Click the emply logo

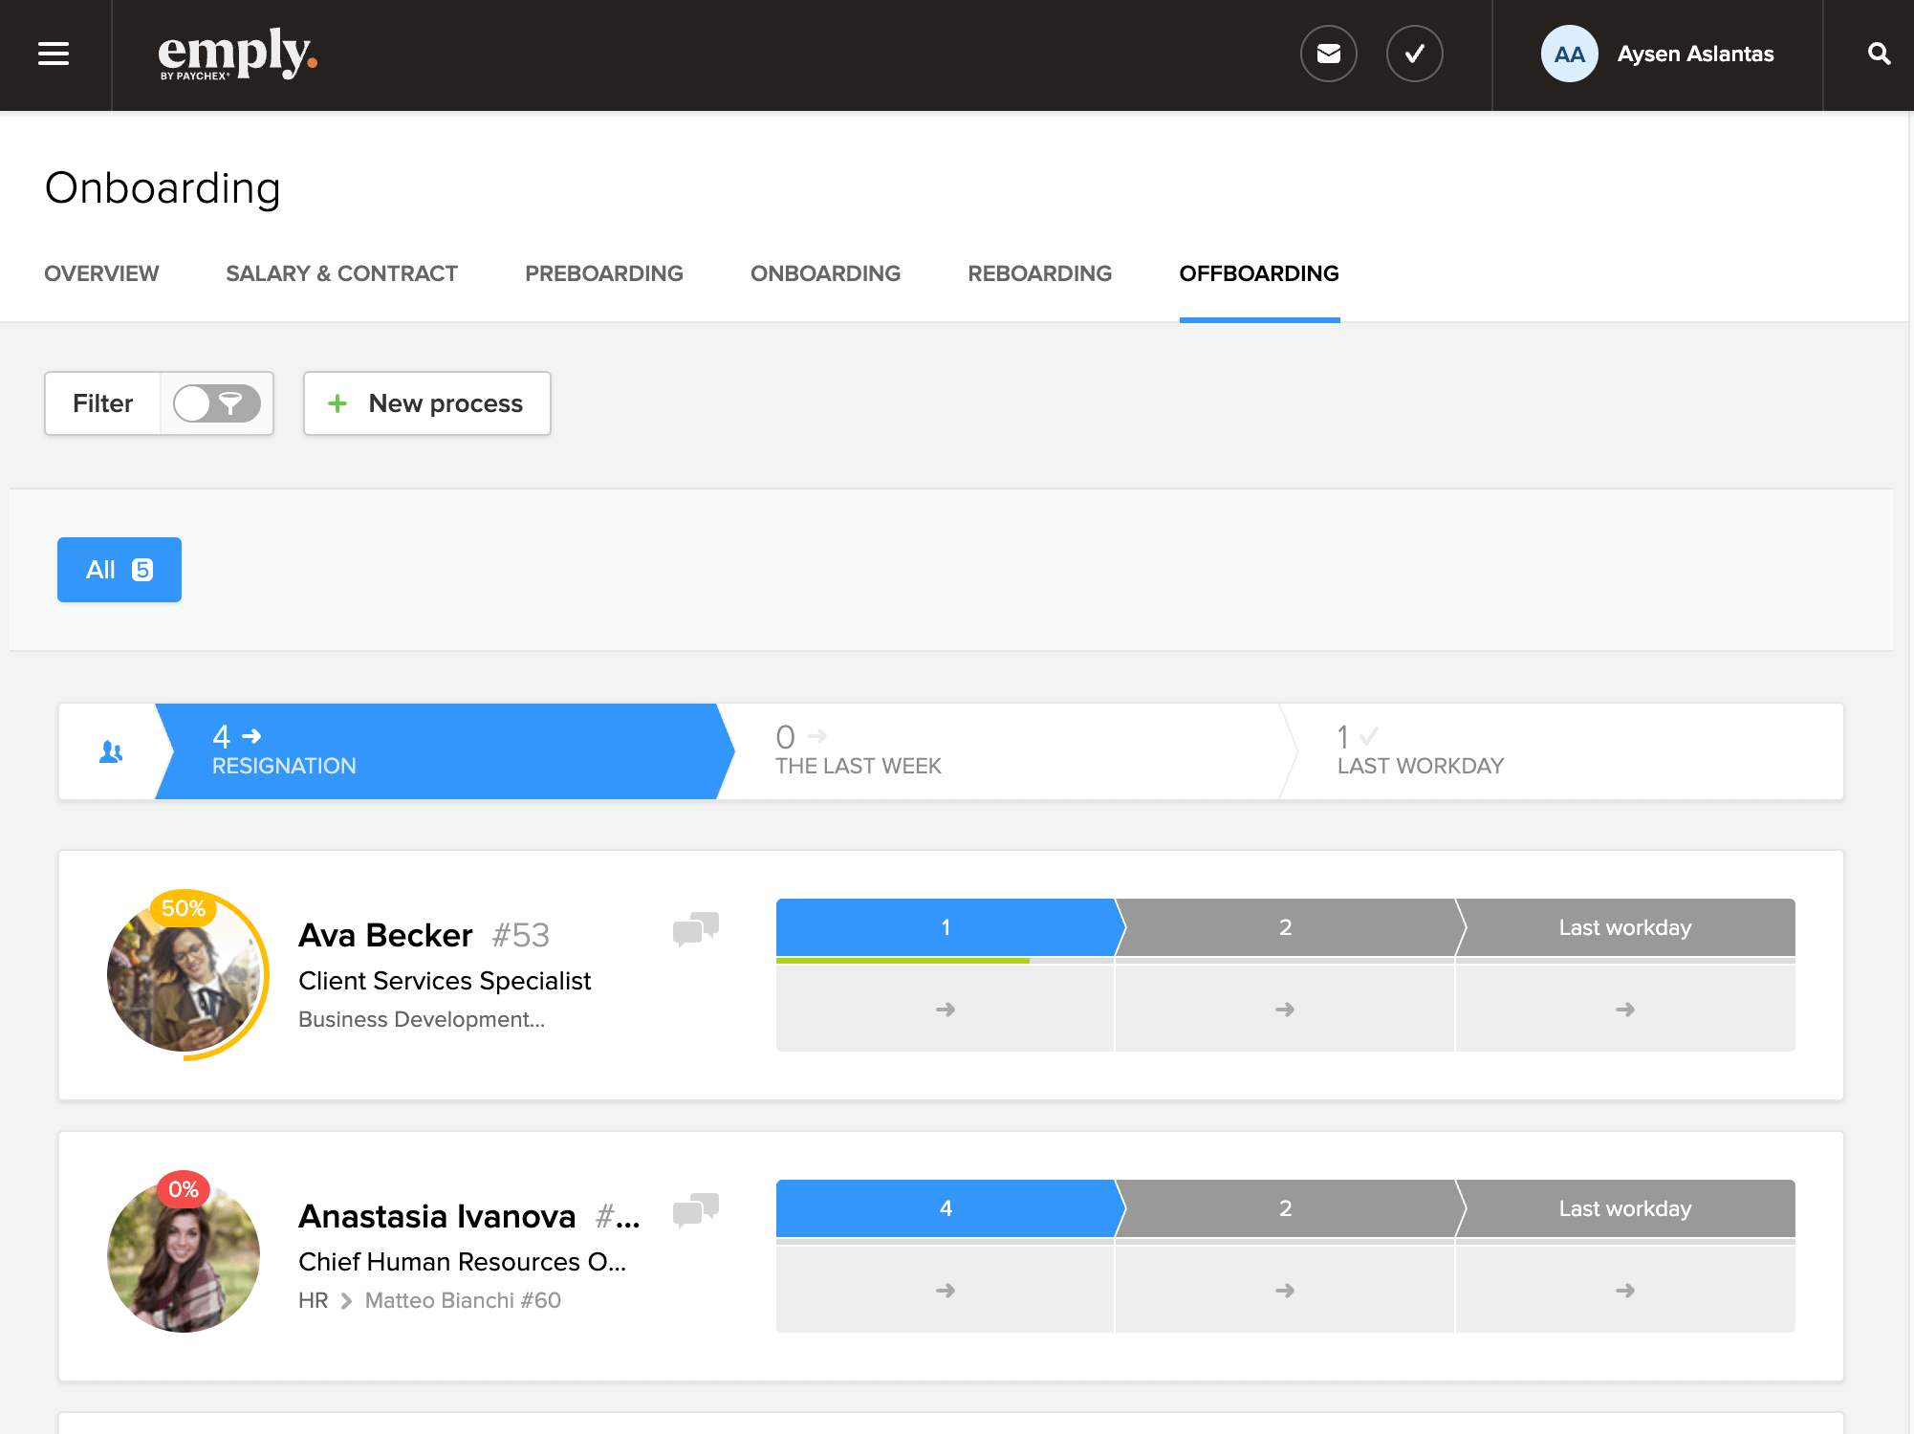click(x=237, y=53)
